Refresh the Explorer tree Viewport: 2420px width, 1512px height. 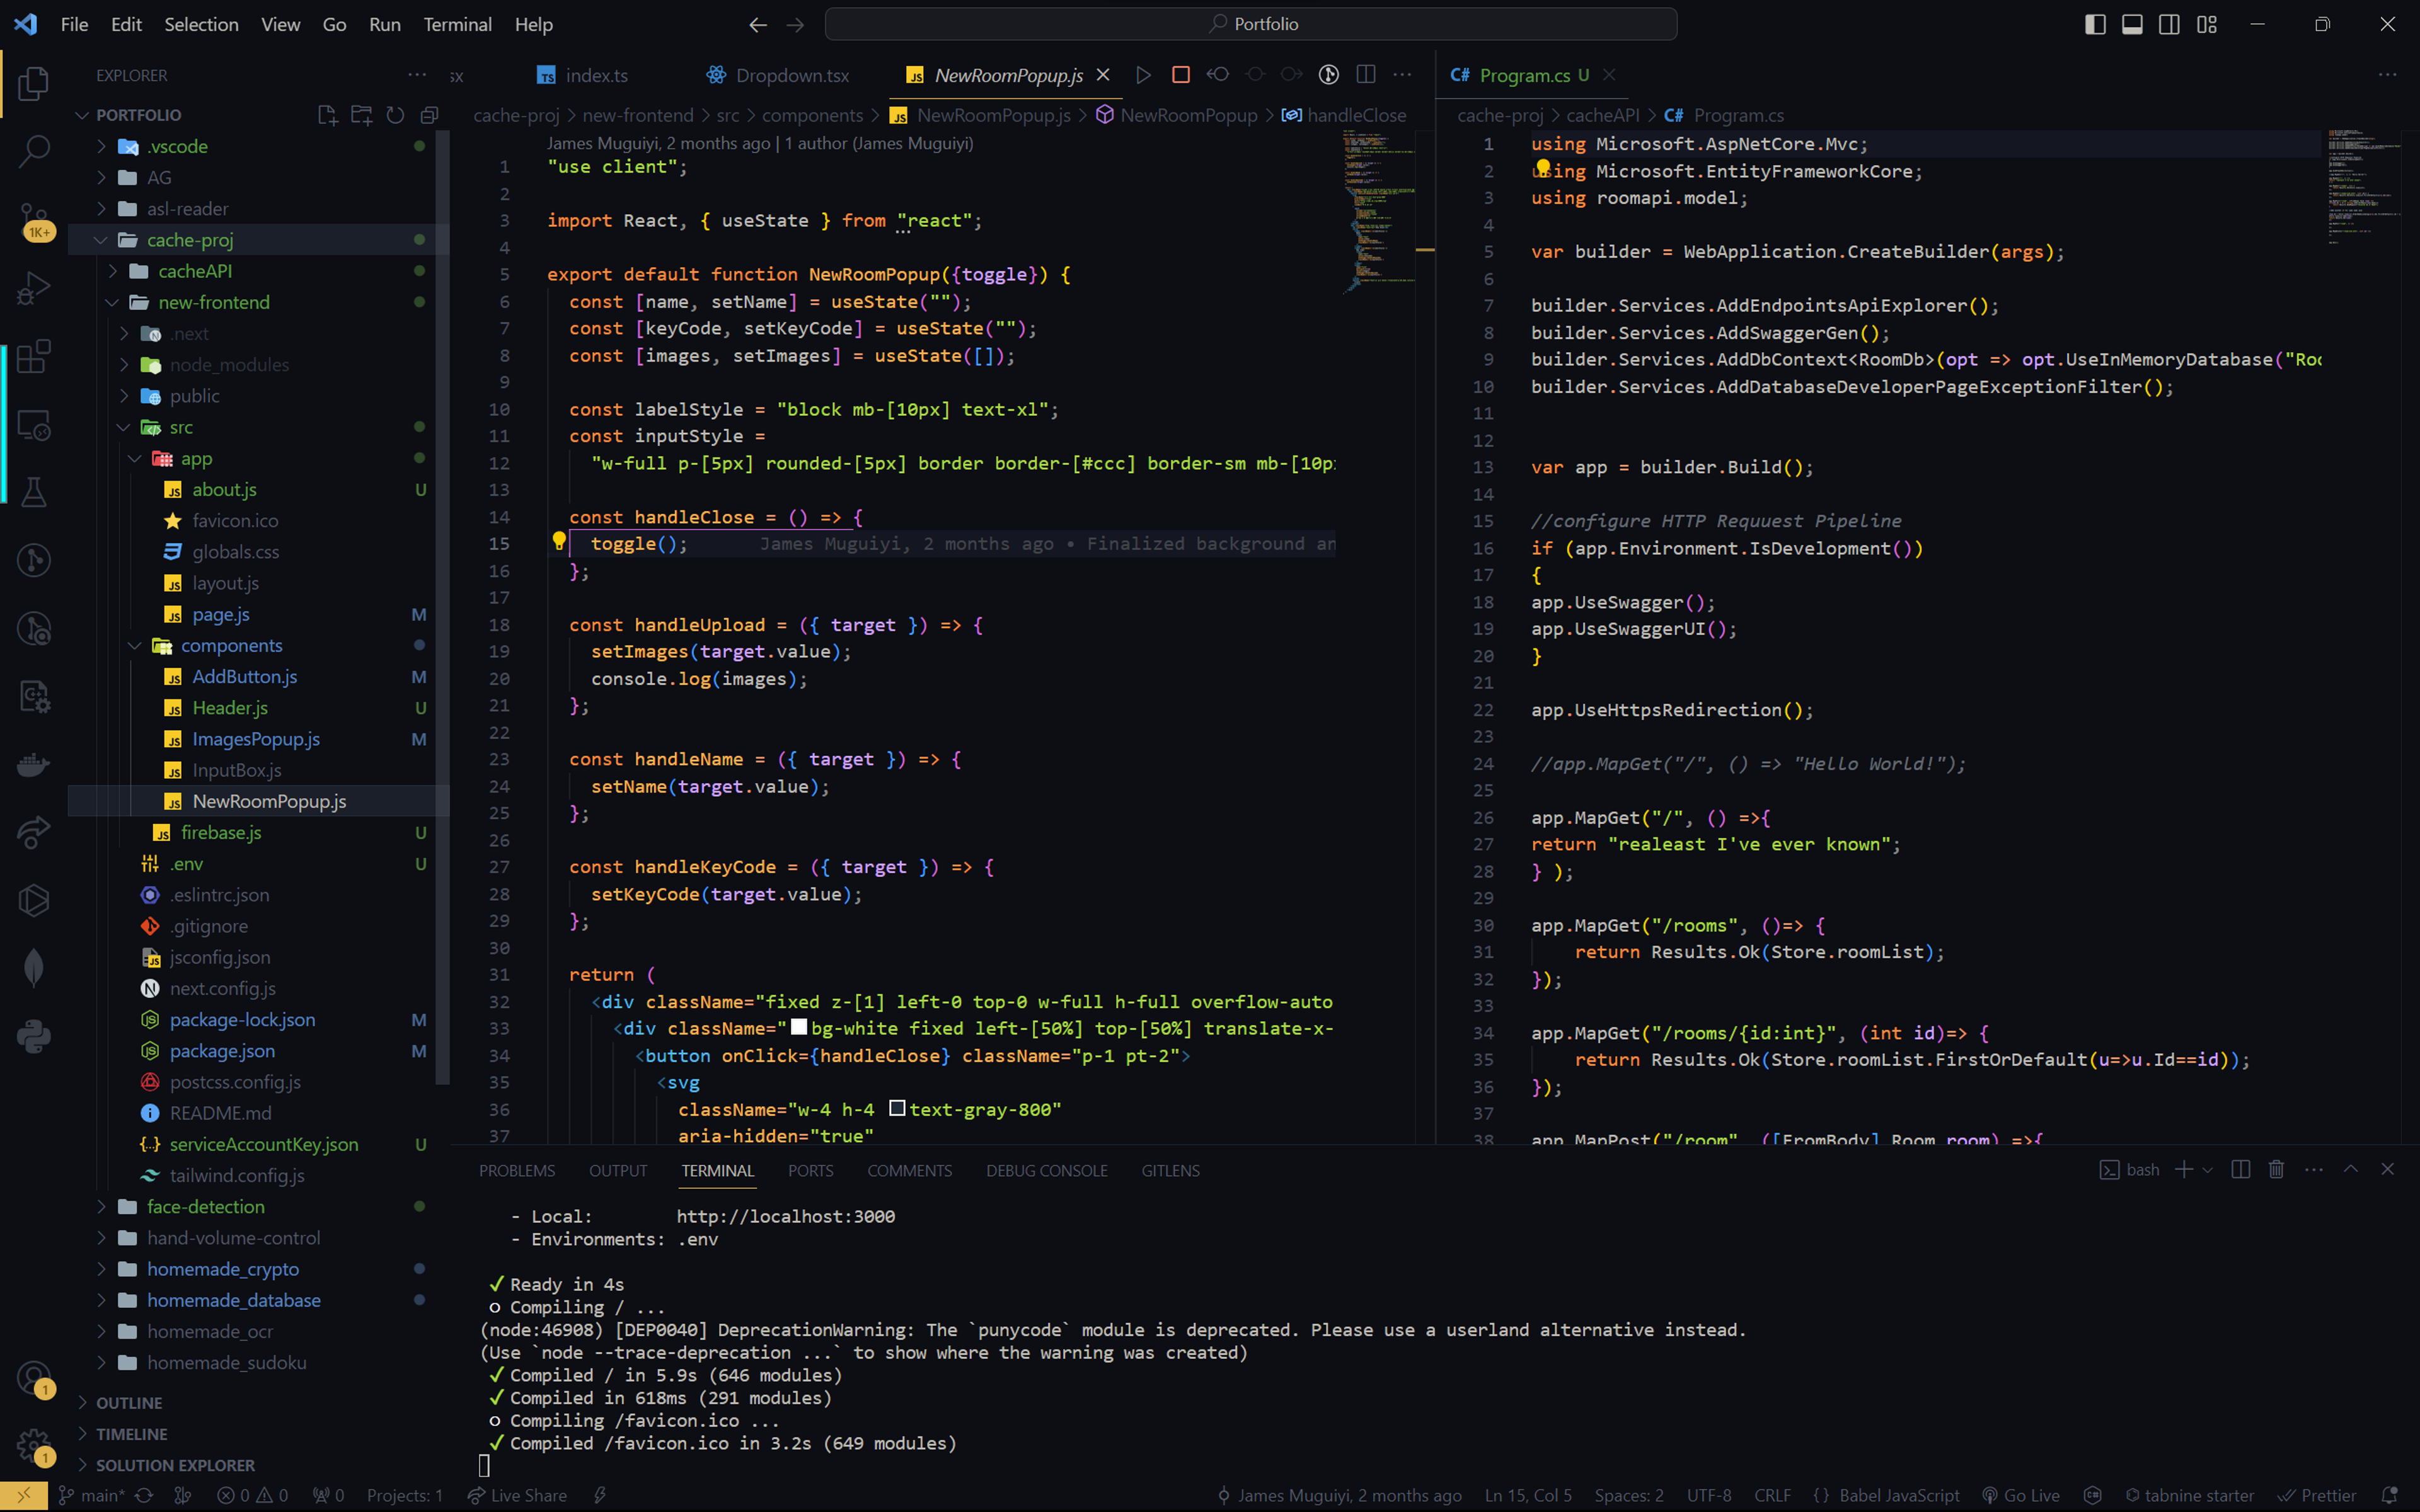click(x=395, y=115)
